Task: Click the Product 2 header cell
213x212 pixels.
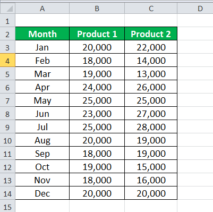Action: pyautogui.click(x=151, y=33)
